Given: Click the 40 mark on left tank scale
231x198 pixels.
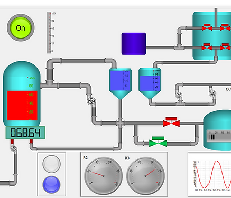Looking at the screenshot, I should coord(31,103).
